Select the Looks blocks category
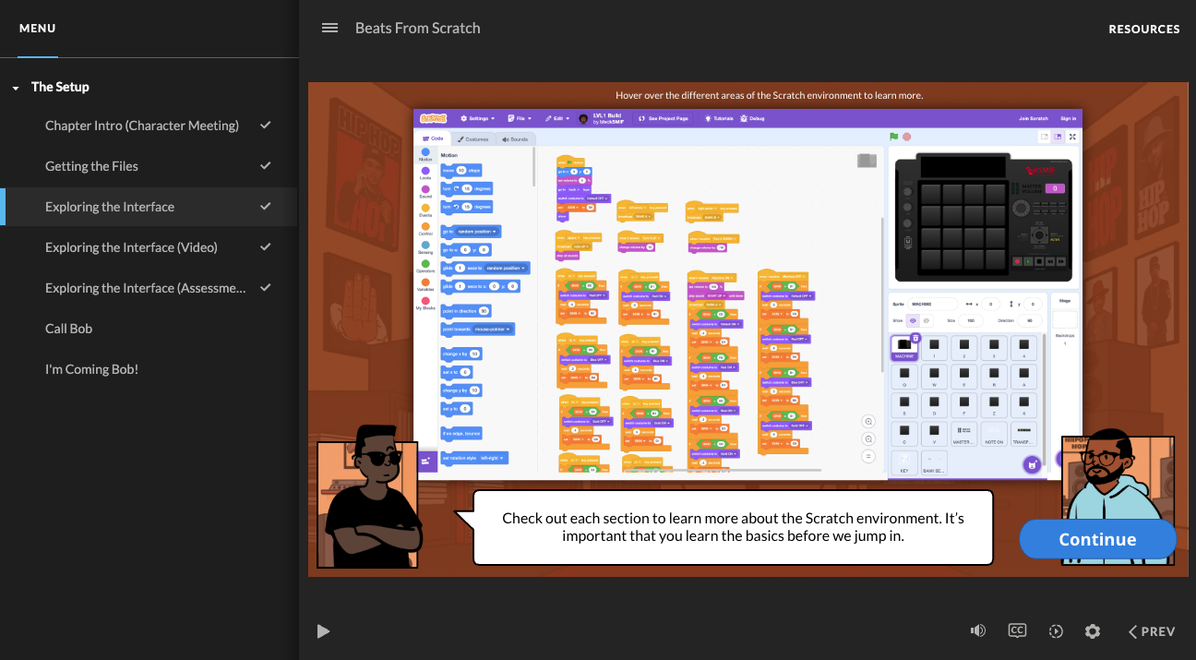 pyautogui.click(x=425, y=173)
